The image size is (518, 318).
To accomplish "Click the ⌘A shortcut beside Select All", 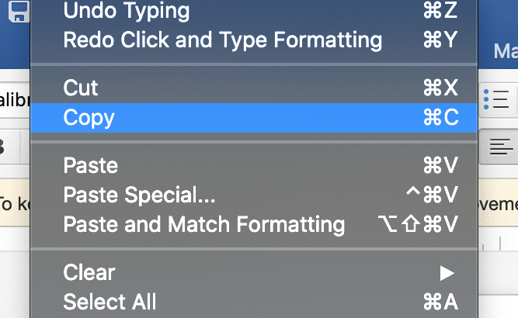I will click(x=440, y=302).
